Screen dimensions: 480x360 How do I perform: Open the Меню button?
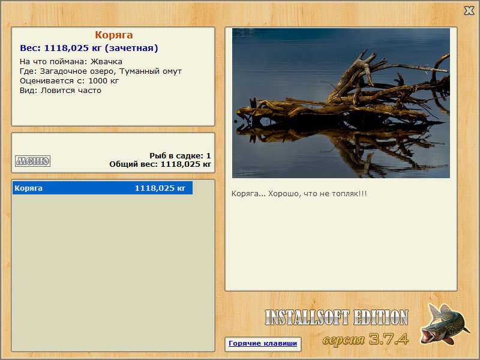[33, 161]
